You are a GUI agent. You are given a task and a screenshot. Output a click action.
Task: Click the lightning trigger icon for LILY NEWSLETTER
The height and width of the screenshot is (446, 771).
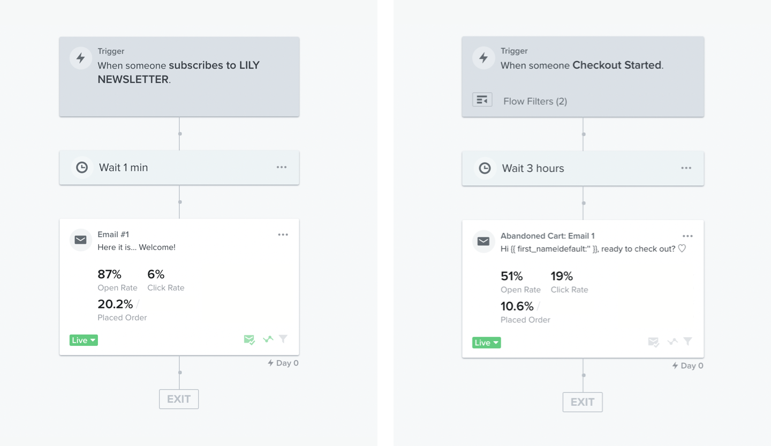coord(81,58)
